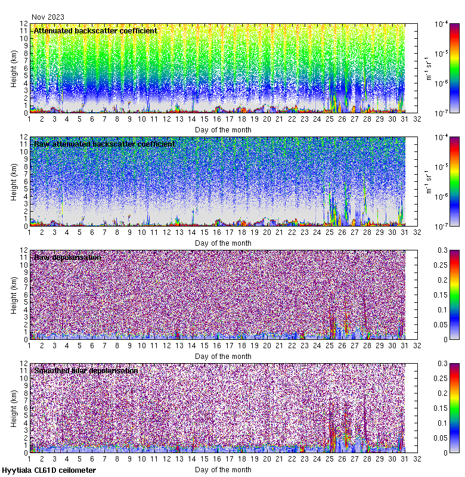Click the 3 km tick label of the Smoothed lidar depolarisation panel
Viewport: 465px width, 477px height.
pos(26,430)
